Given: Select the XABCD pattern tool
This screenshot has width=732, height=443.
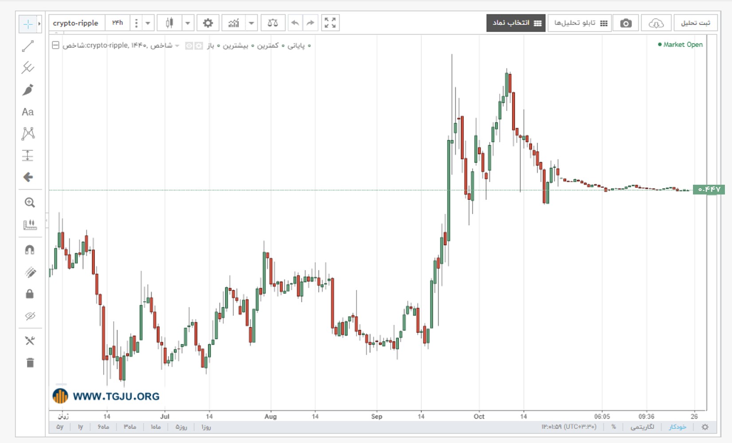Looking at the screenshot, I should coord(28,133).
